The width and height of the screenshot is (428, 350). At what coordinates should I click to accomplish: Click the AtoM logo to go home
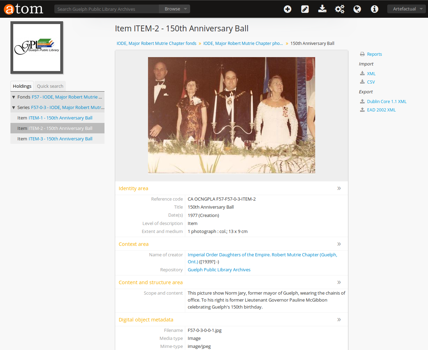coord(24,9)
